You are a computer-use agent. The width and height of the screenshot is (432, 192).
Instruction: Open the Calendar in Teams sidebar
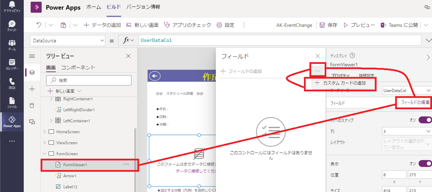(x=12, y=65)
